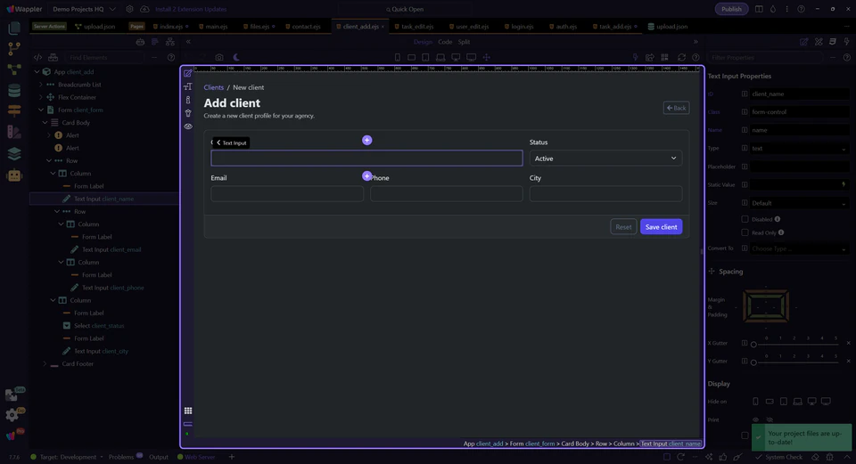Image resolution: width=856 pixels, height=464 pixels.
Task: Click the Find Elements search field
Action: 105,57
